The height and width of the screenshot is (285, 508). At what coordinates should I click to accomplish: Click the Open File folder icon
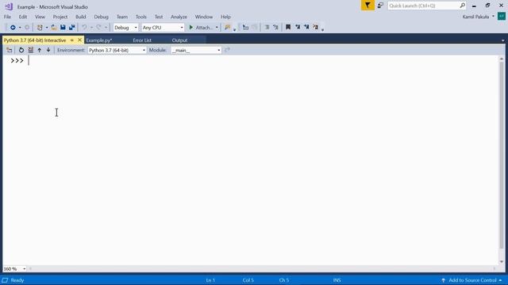[54, 28]
